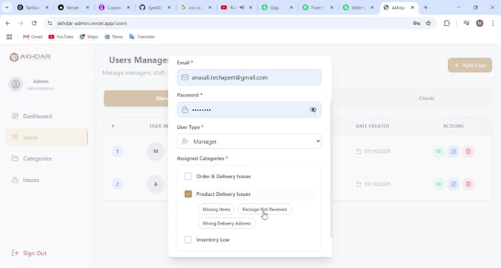The height and width of the screenshot is (268, 501).
Task: Click the Add User button
Action: point(470,66)
